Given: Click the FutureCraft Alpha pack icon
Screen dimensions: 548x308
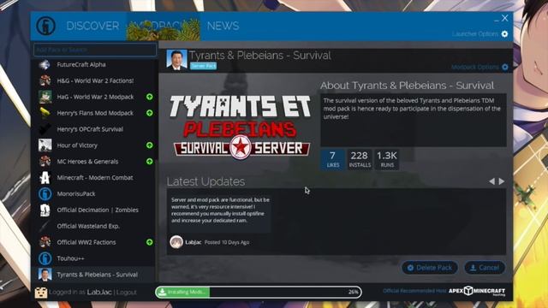Looking at the screenshot, I should (45, 65).
